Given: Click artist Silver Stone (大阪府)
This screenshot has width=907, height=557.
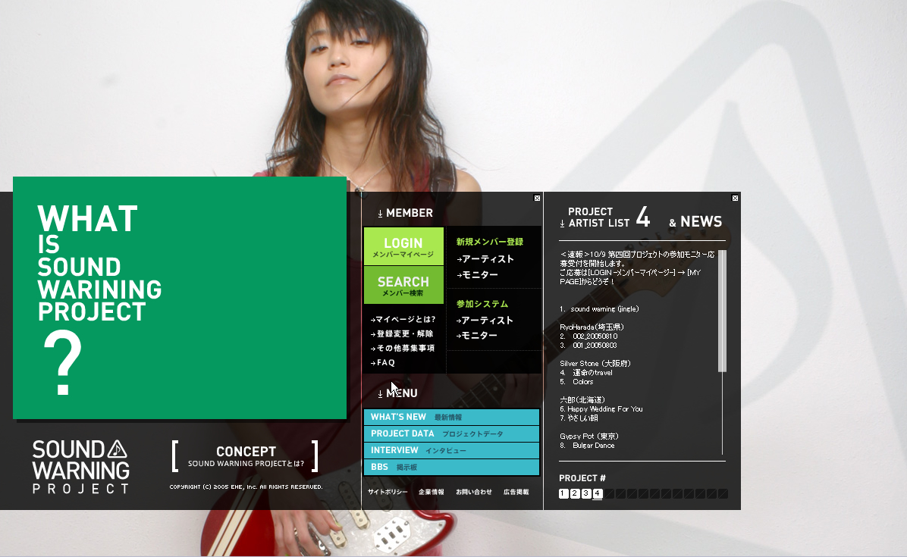Looking at the screenshot, I should click(595, 364).
